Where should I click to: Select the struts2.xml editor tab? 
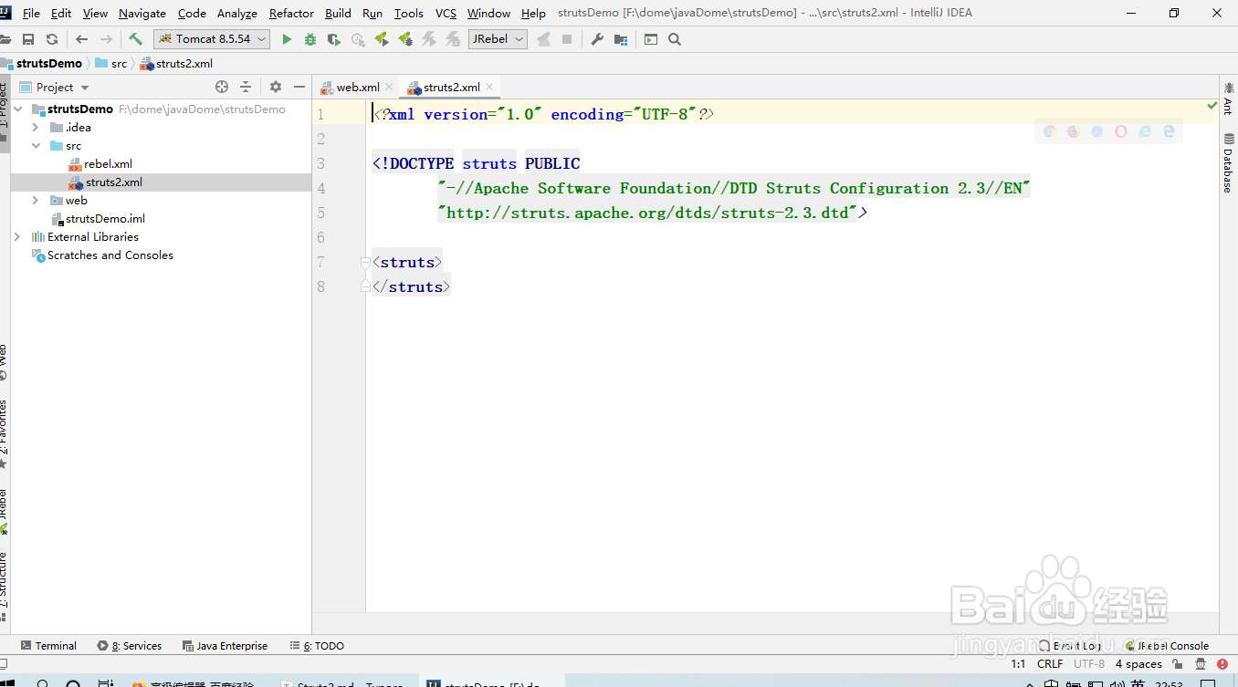click(451, 88)
